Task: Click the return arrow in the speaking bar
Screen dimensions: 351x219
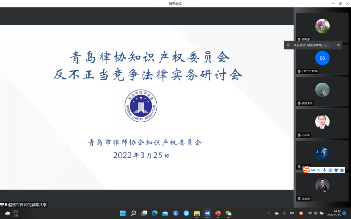Action: click(x=338, y=45)
